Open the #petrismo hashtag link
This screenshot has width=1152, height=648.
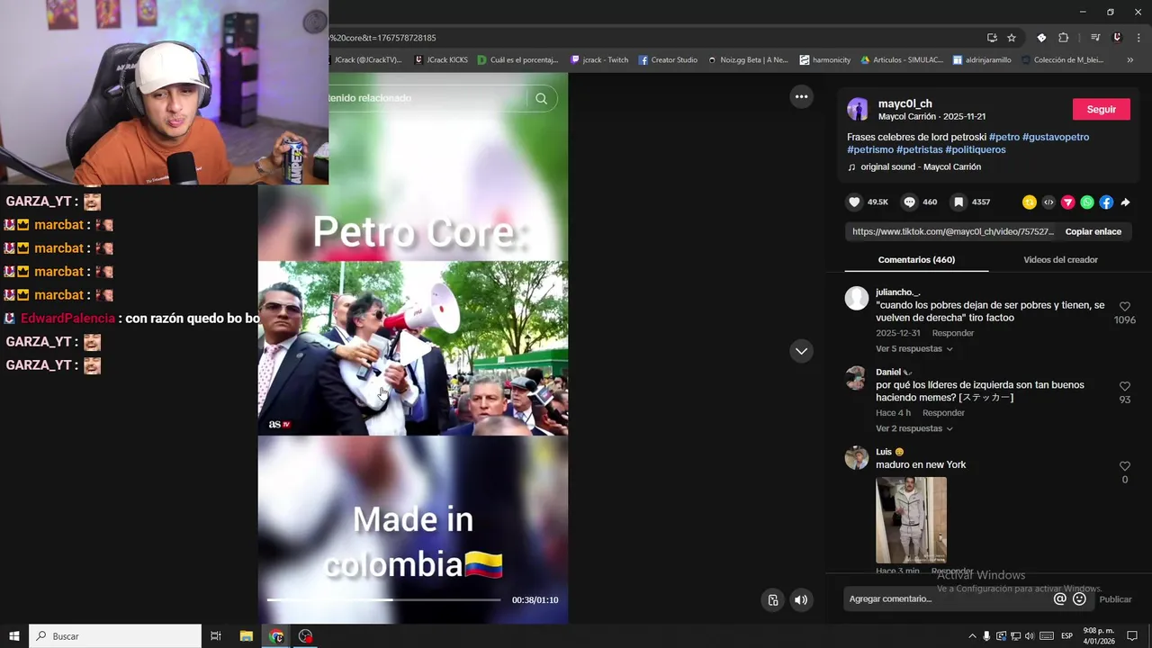pos(870,150)
